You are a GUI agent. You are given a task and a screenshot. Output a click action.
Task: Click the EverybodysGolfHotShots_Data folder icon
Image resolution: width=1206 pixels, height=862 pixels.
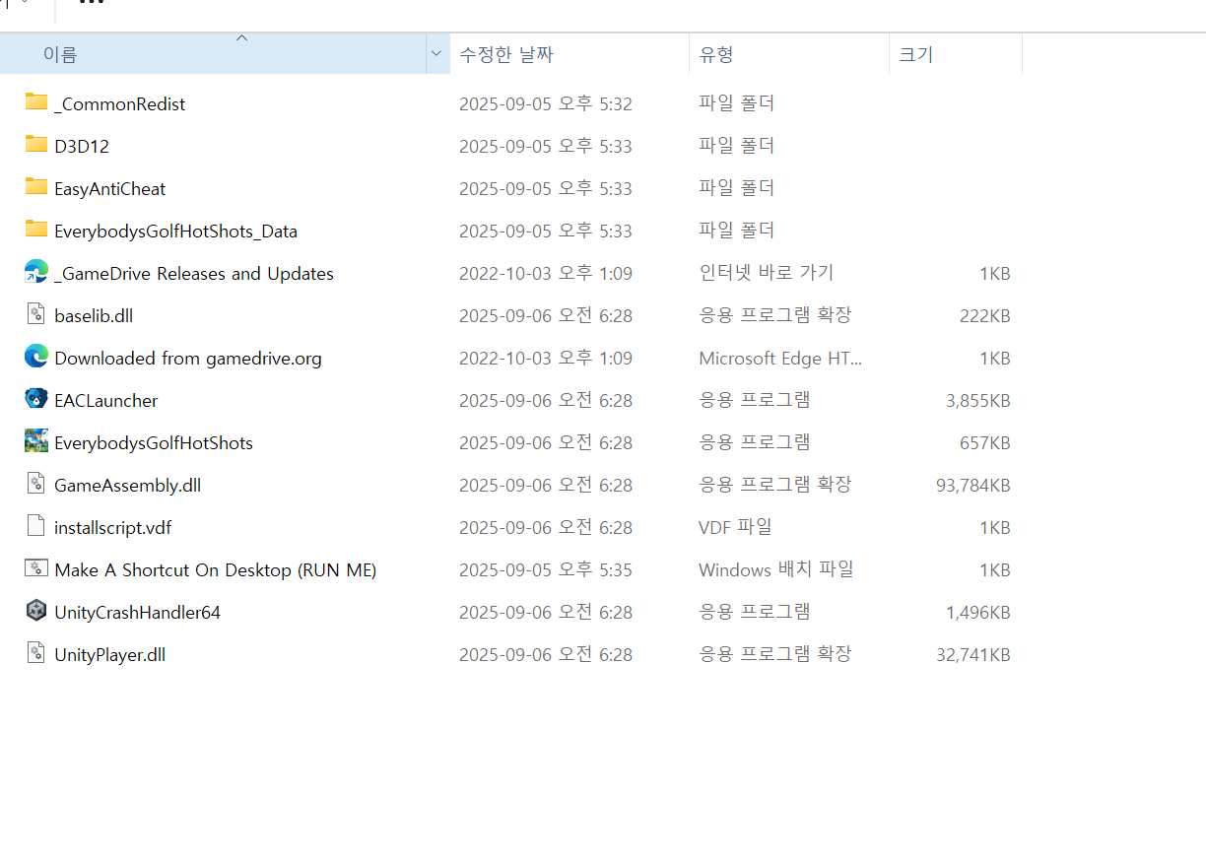pyautogui.click(x=36, y=229)
